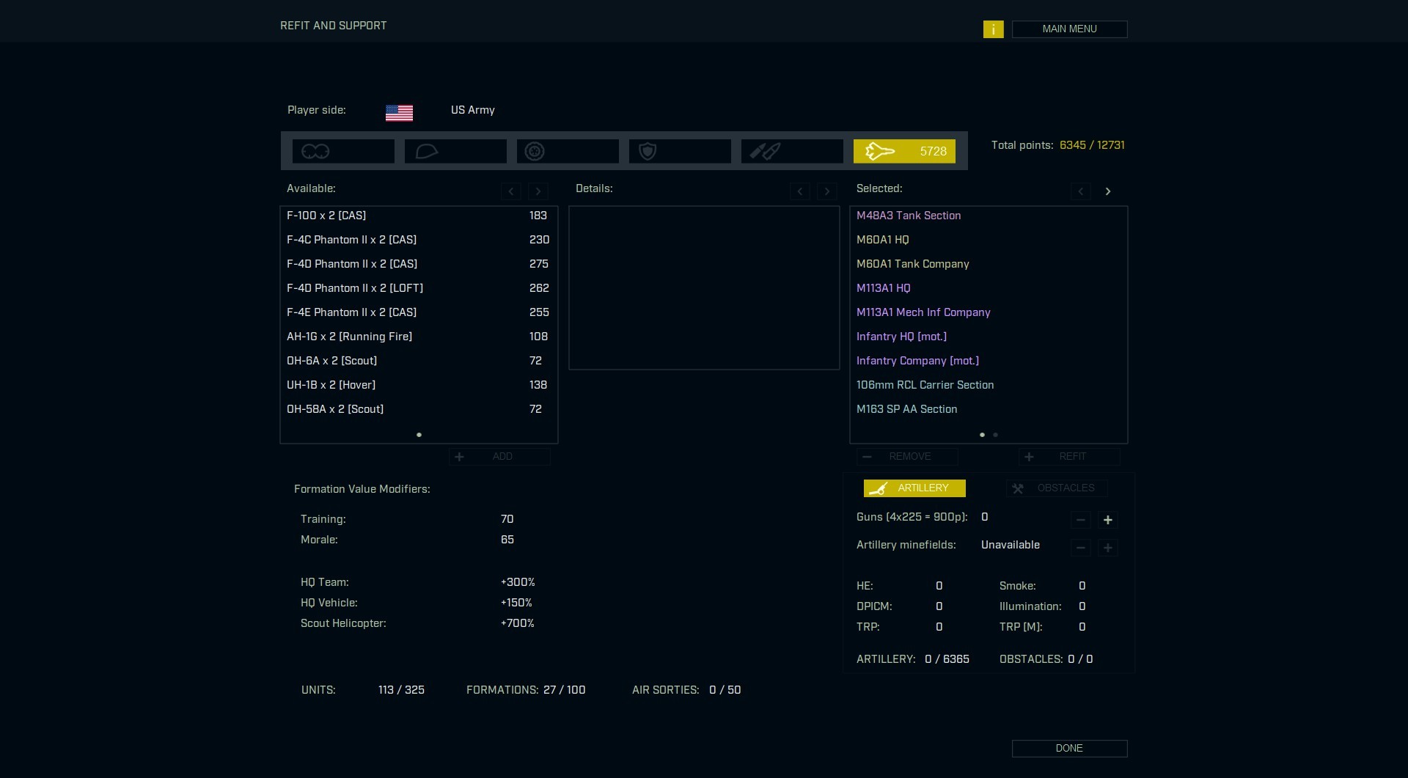
Task: Increase the Guns count with plus
Action: [x=1107, y=520]
